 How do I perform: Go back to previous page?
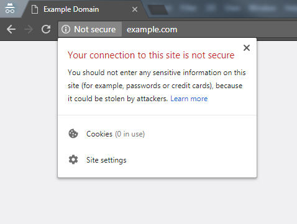tap(11, 29)
